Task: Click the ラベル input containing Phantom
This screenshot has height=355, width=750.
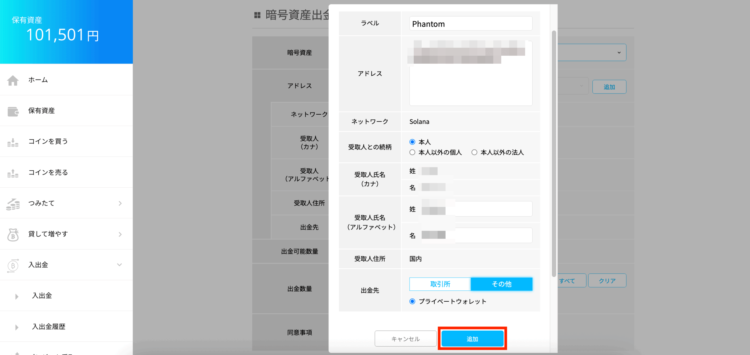Action: point(471,24)
